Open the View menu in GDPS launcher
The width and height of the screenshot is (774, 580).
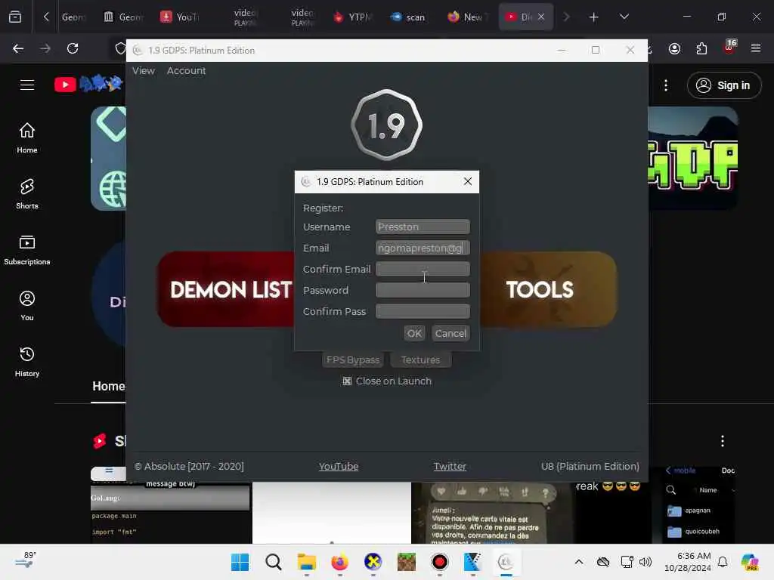click(x=143, y=70)
